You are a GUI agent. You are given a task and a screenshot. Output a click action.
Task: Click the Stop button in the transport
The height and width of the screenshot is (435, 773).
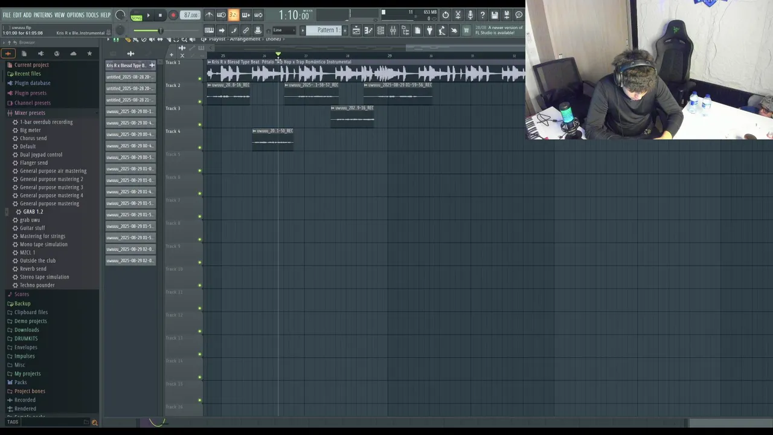(x=160, y=15)
